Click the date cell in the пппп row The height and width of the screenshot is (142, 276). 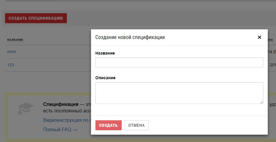[272, 52]
